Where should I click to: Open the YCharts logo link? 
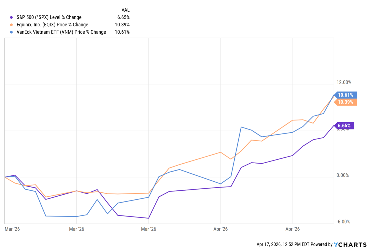pyautogui.click(x=350, y=245)
